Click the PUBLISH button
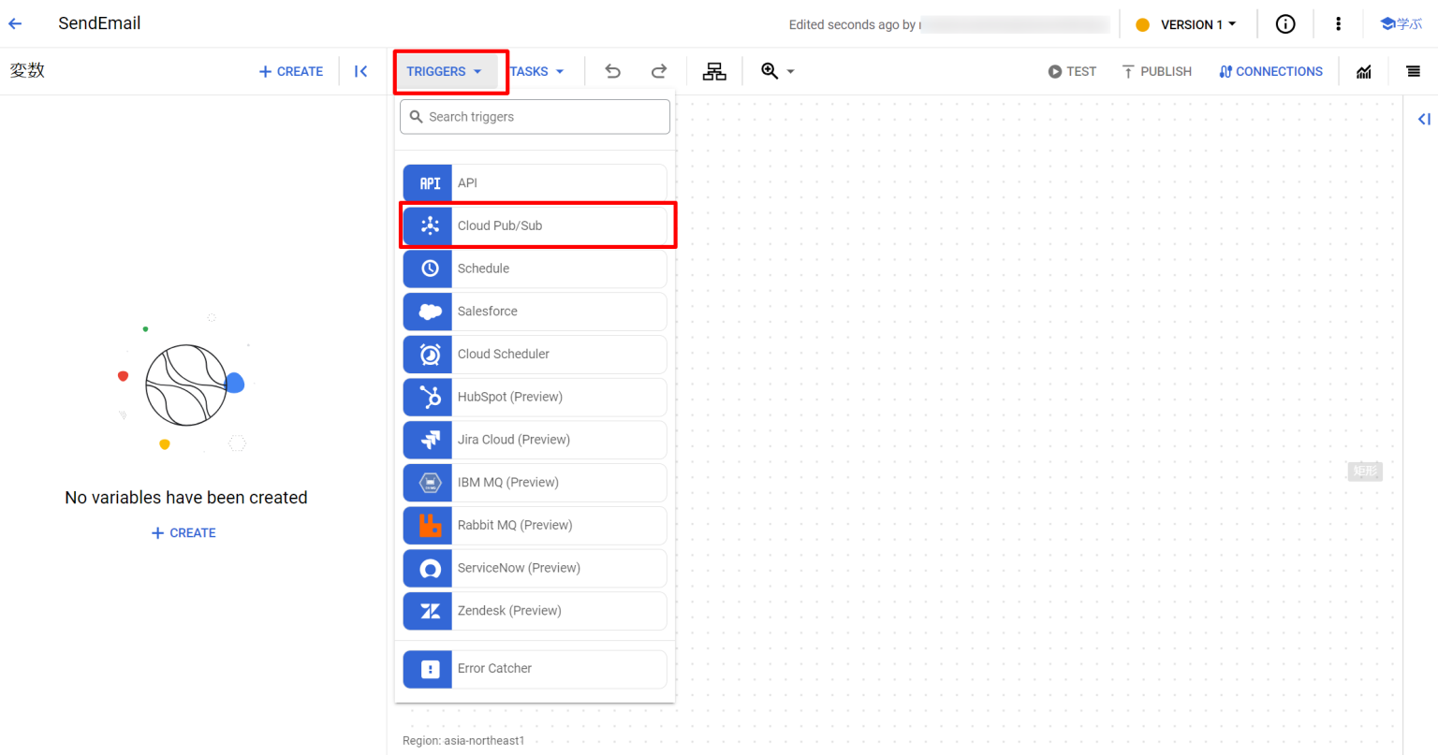Viewport: 1438px width, 755px height. click(x=1156, y=71)
